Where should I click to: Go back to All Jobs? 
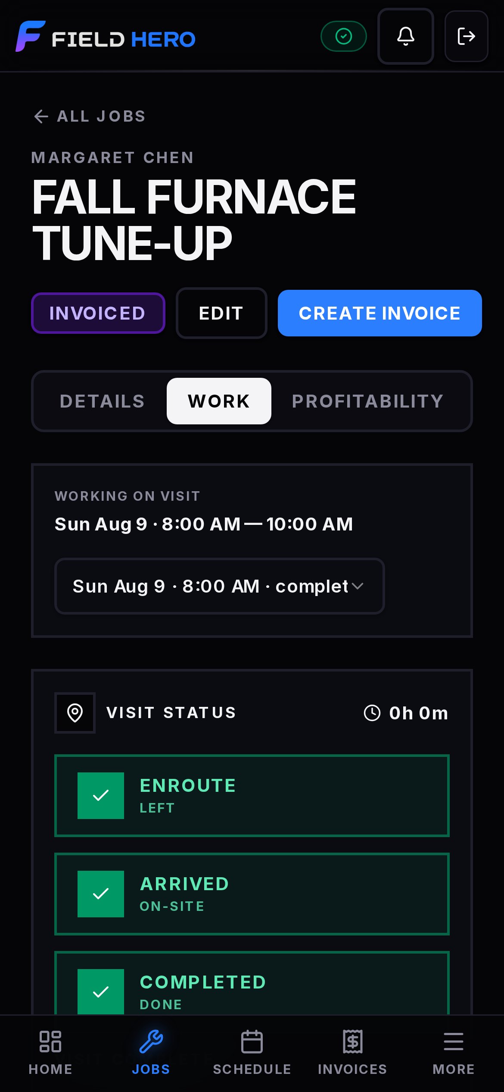click(90, 116)
